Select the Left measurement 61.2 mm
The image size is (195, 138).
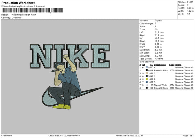[159, 32]
